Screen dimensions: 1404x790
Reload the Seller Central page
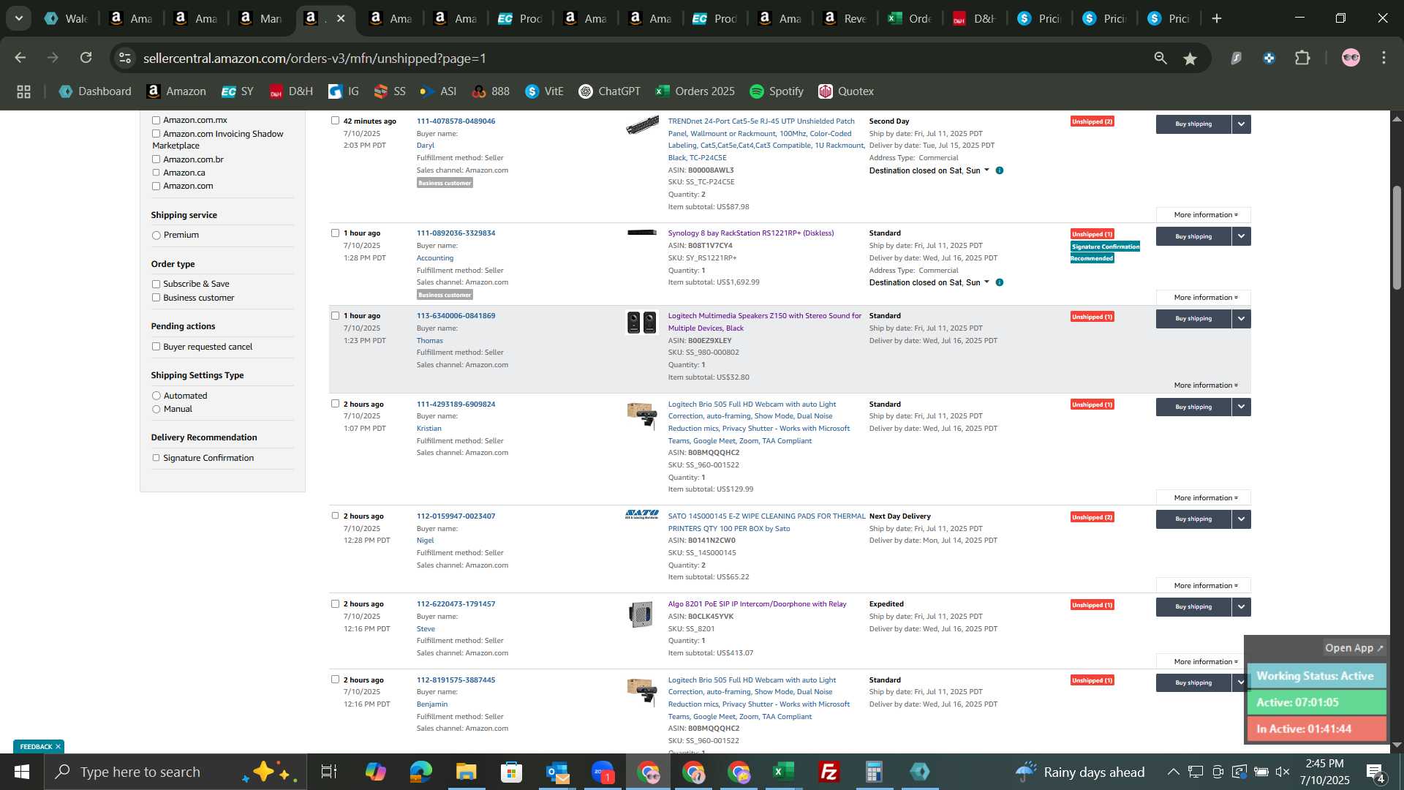(x=86, y=58)
